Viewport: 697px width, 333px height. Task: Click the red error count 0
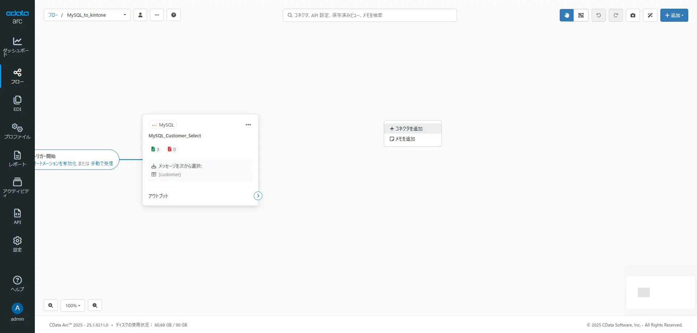click(x=172, y=149)
